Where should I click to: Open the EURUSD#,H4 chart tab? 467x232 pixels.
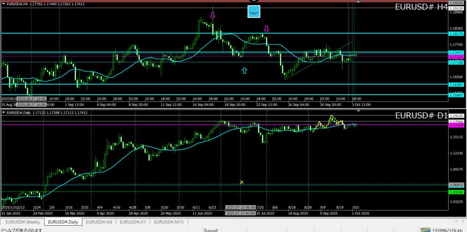click(x=99, y=222)
